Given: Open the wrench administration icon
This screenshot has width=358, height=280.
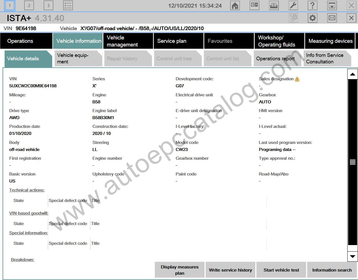Looking at the screenshot, I should point(293,5).
